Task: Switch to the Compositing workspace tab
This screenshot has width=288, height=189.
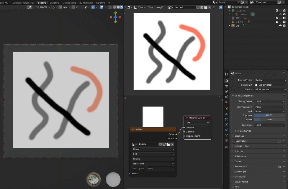Action: 69,3
